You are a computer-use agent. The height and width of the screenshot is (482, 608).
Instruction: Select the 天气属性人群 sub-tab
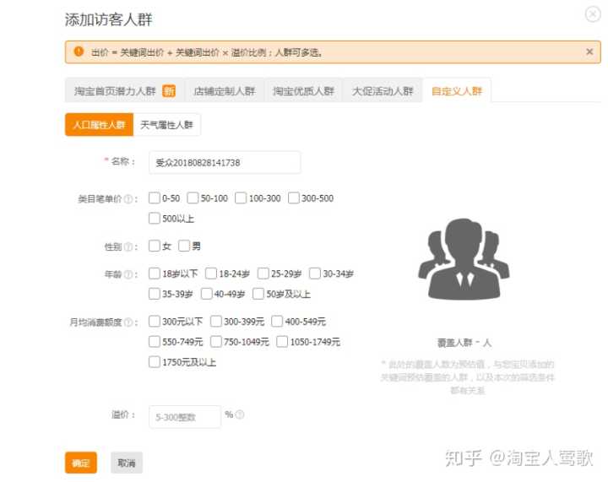pyautogui.click(x=166, y=125)
